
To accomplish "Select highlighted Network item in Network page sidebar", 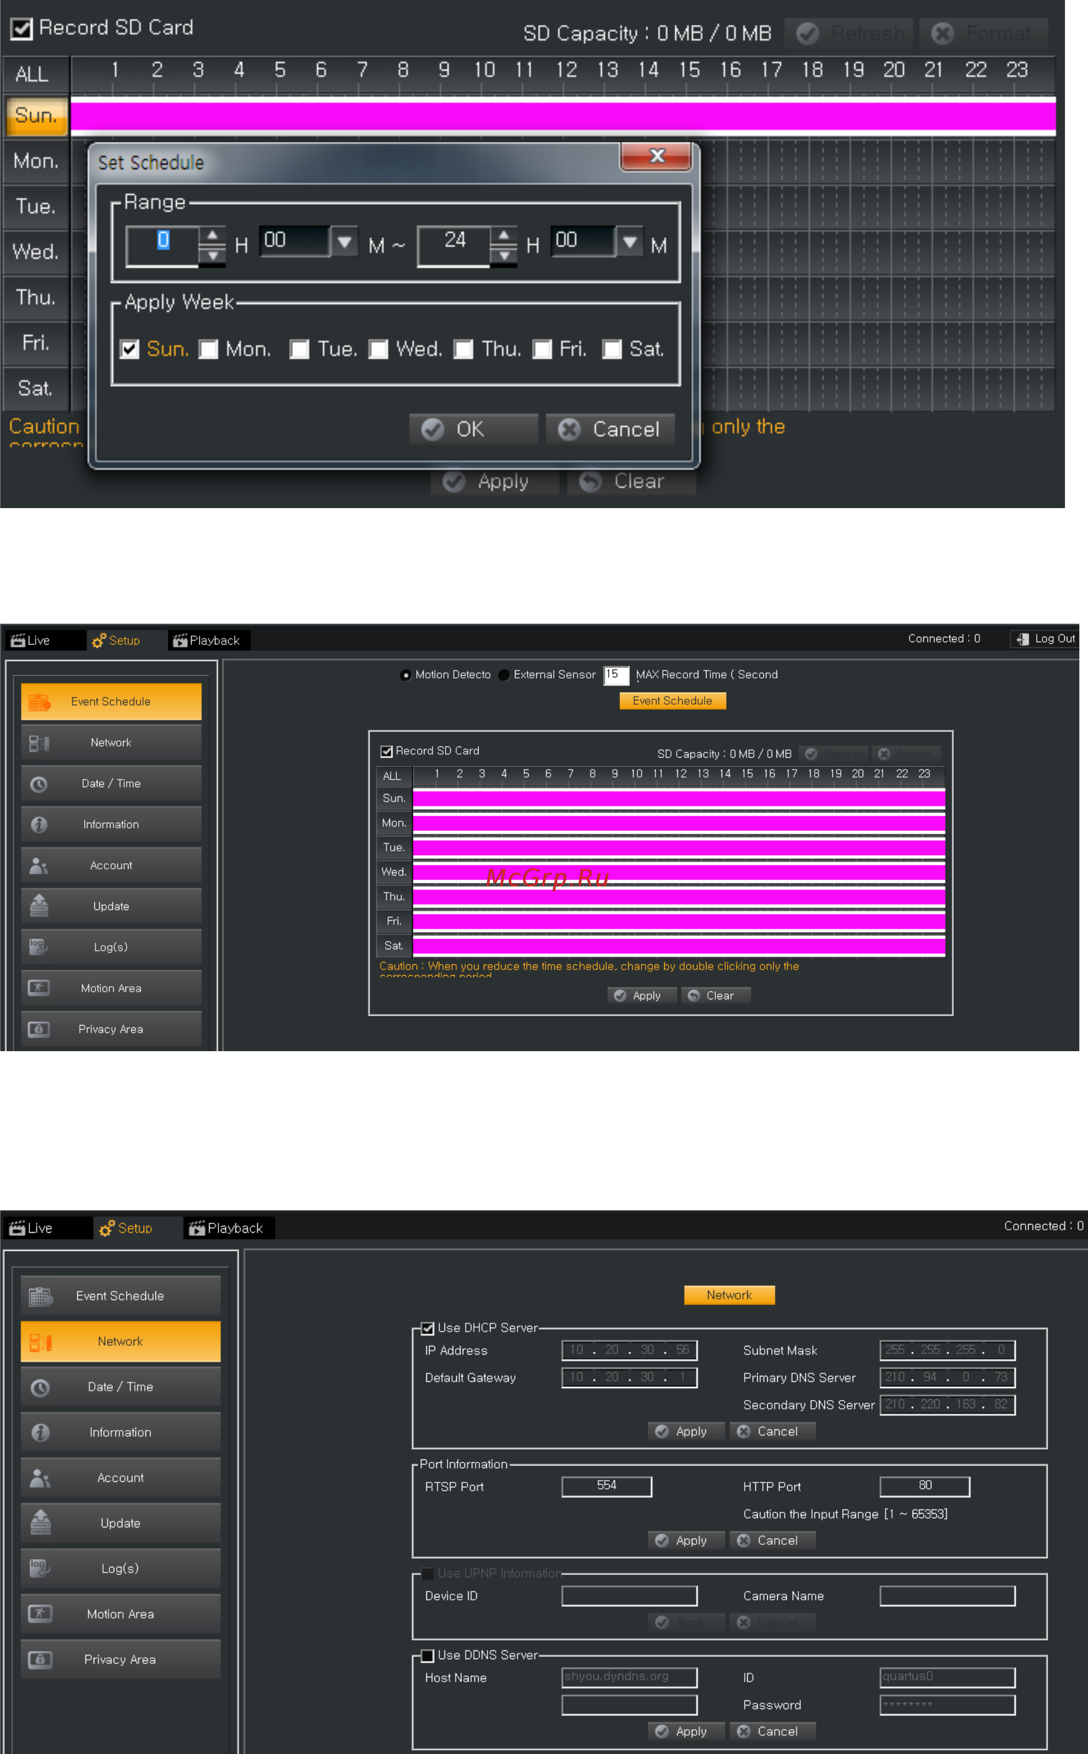I will pos(120,1341).
